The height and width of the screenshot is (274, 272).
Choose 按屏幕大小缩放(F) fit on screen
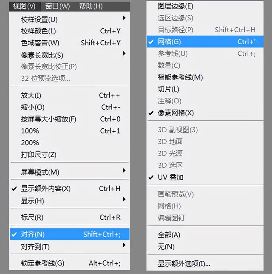tap(70, 119)
